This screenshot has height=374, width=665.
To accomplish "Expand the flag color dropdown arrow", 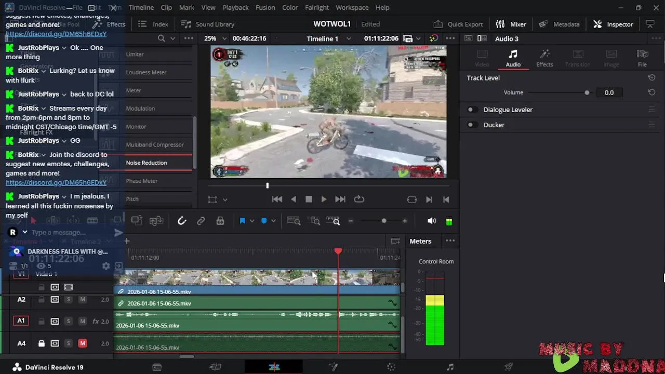I will pos(252,221).
